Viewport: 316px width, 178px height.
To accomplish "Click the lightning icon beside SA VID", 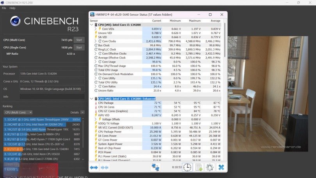I will (x=96, y=37).
